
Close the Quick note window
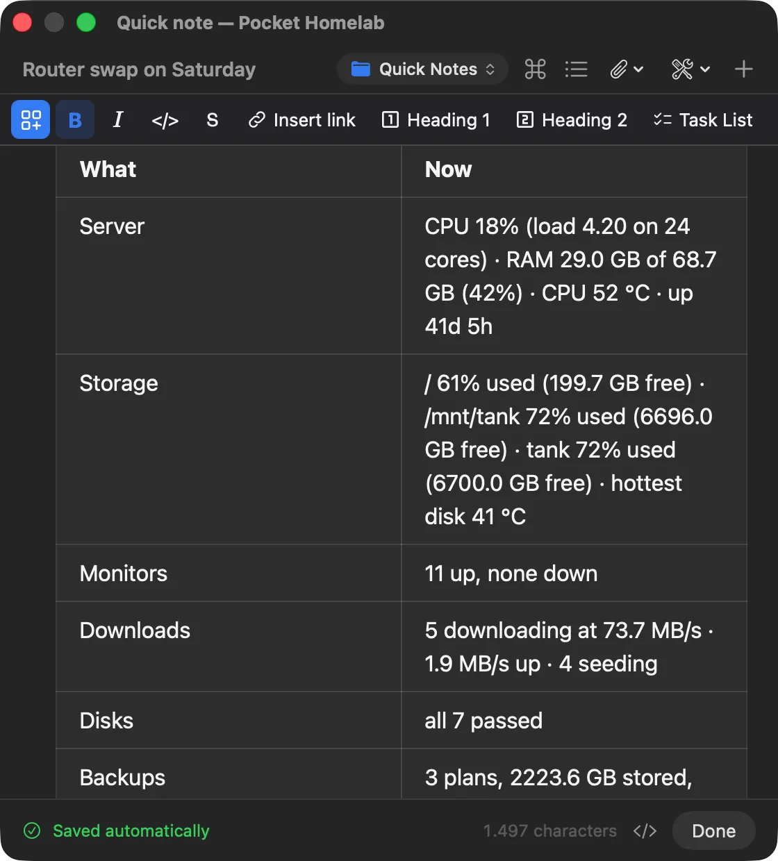(22, 23)
